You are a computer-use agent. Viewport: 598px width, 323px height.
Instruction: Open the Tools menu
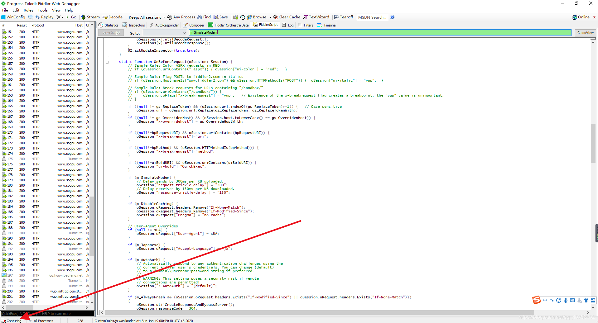tap(43, 10)
